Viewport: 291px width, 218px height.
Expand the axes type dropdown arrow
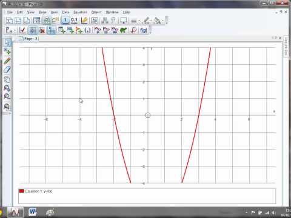15,30
